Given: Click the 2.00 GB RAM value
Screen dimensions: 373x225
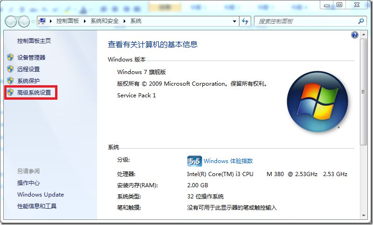Looking at the screenshot, I should (x=197, y=185).
